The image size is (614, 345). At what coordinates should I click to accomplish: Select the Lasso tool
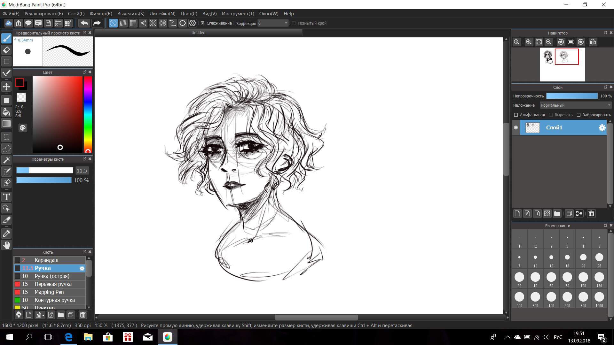point(6,149)
